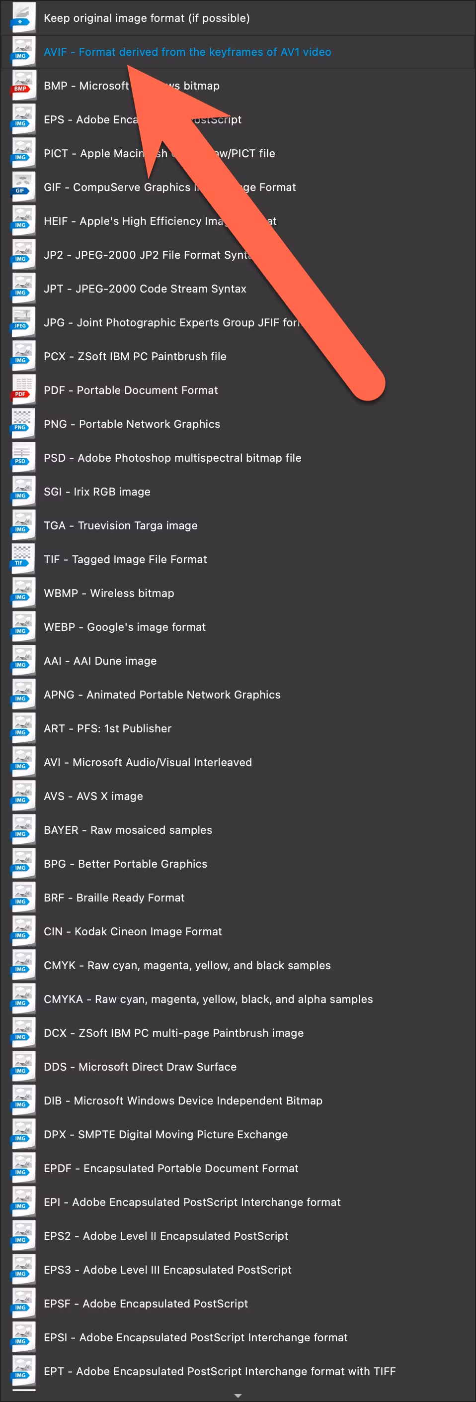Choose 'APNG - Animated Portable Network Graphics'
This screenshot has height=1402, width=476.
click(238, 695)
